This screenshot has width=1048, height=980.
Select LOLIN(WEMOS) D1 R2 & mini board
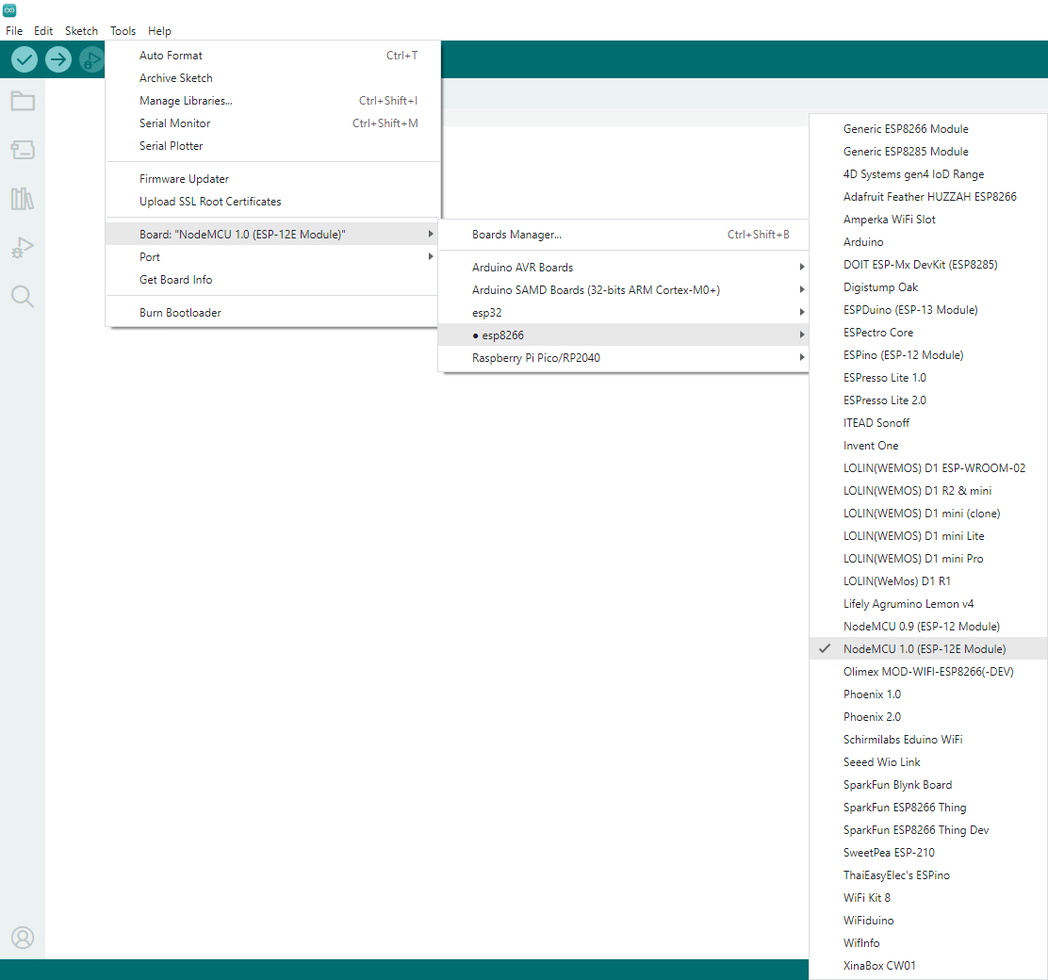click(928, 491)
